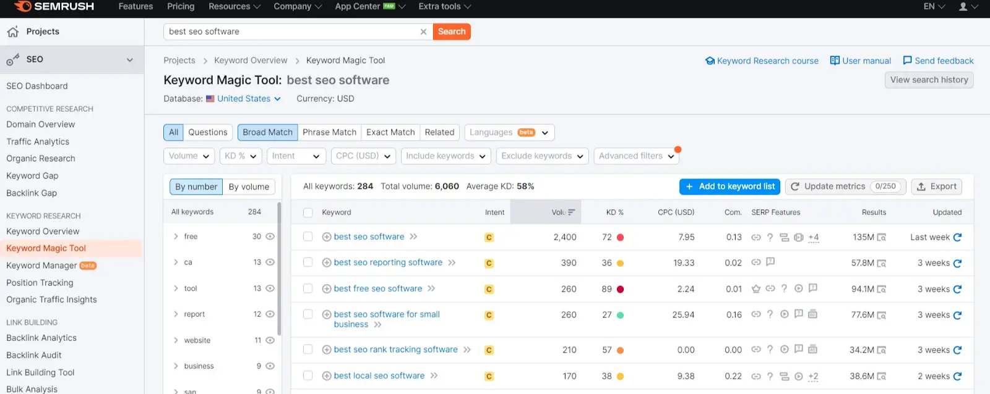Switch grouping to By volume

pyautogui.click(x=249, y=187)
